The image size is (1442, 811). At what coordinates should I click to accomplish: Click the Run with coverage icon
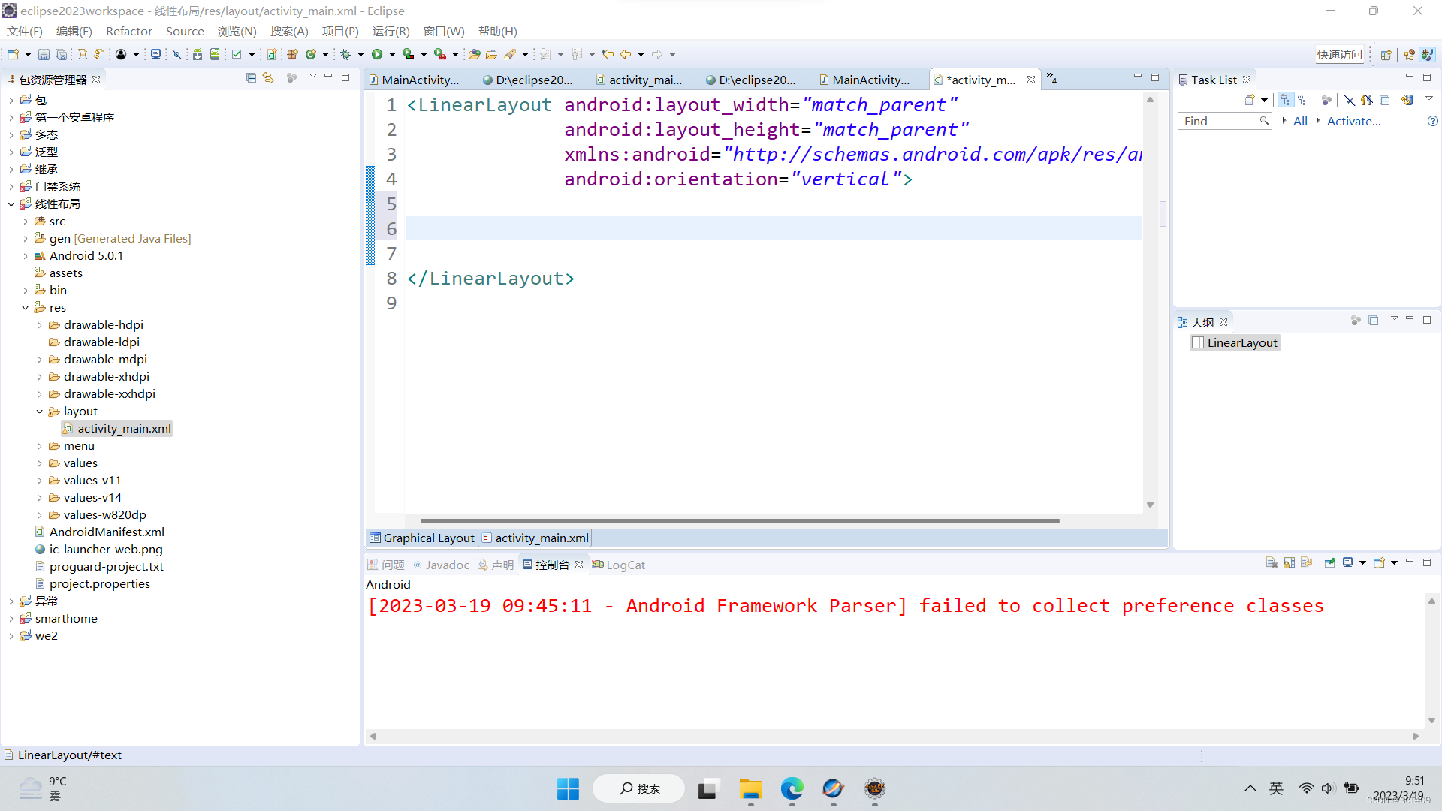pos(408,54)
